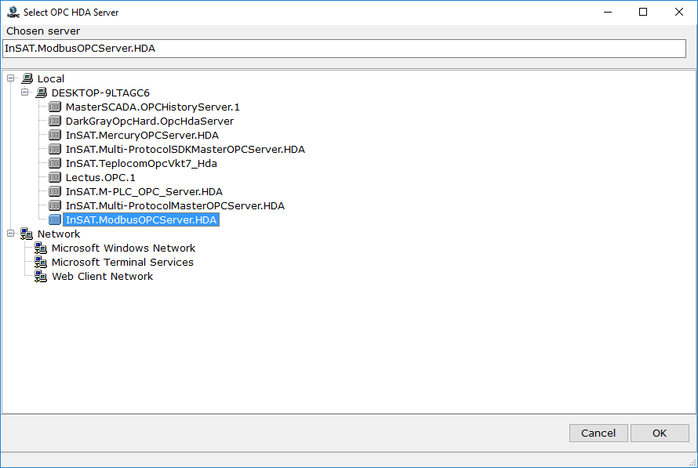Collapse the DESKTOP-9LTAGC6 tree node
Image resolution: width=698 pixels, height=468 pixels.
[25, 92]
